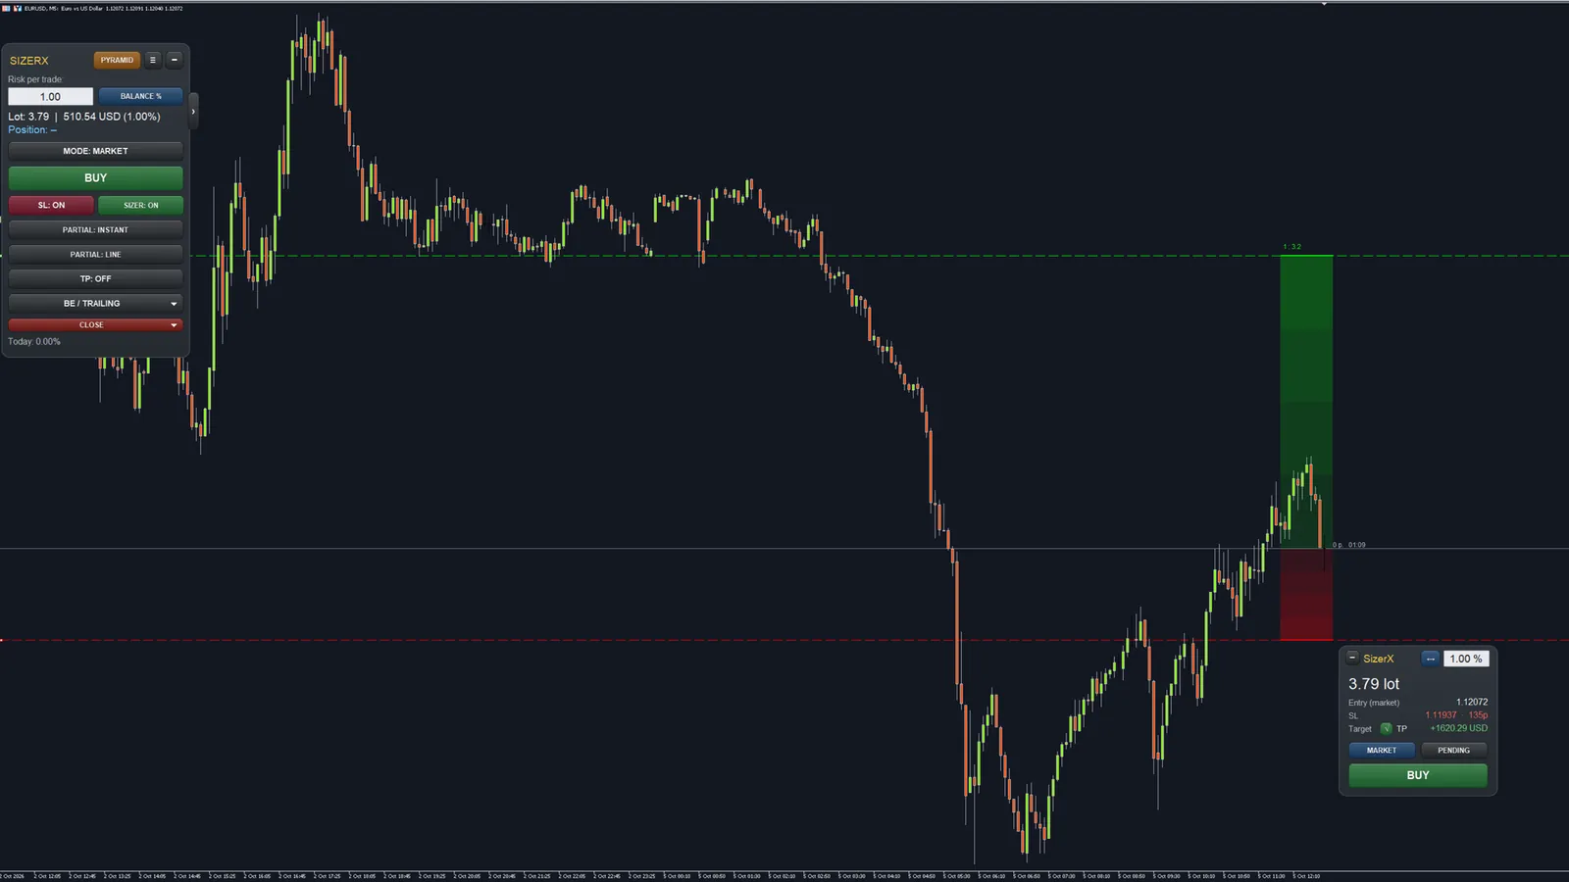This screenshot has height=882, width=1569.
Task: Click the PARTIAL: LINE button
Action: point(95,254)
